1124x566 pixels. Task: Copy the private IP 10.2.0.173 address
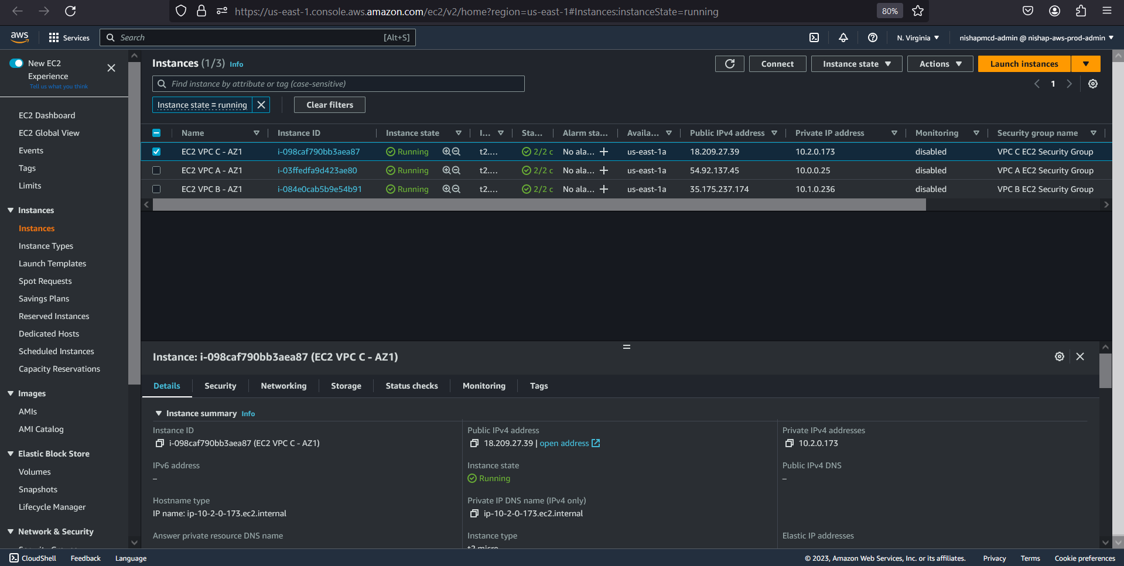click(x=789, y=444)
